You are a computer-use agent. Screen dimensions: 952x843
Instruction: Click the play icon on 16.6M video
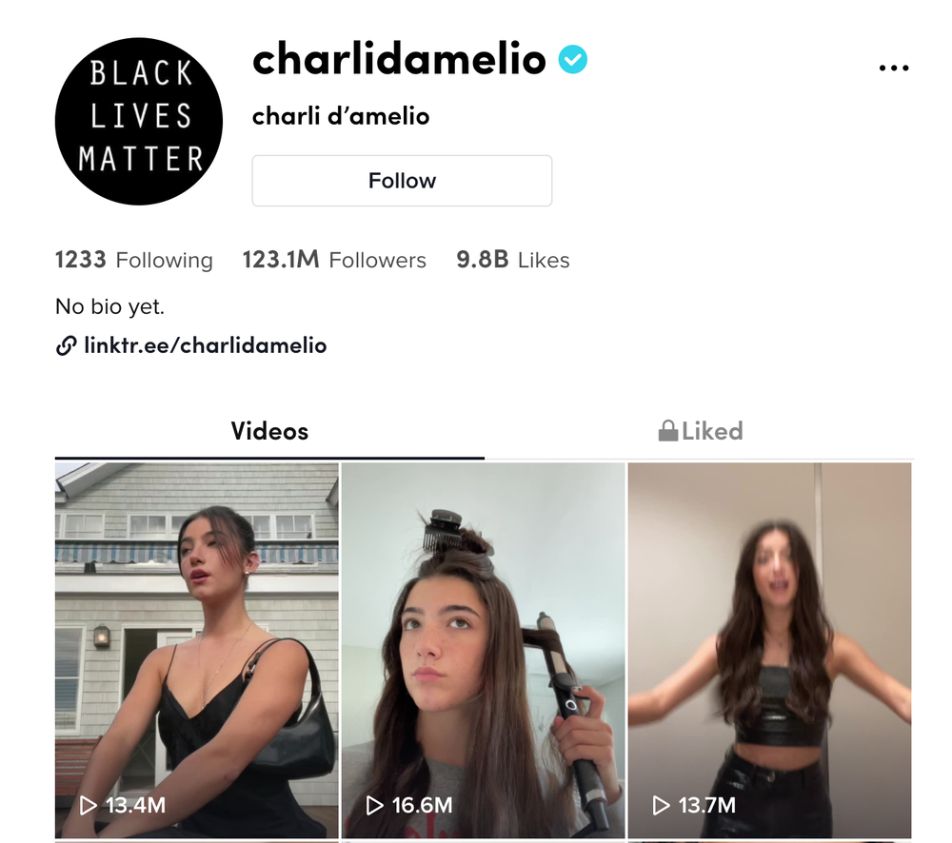[x=374, y=805]
